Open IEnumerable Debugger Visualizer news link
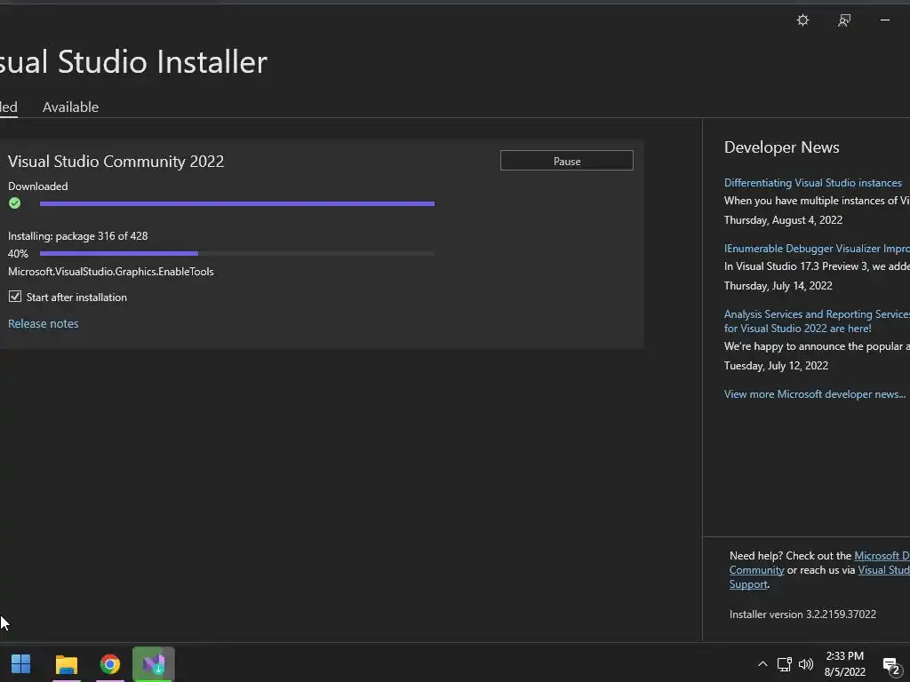 point(818,249)
